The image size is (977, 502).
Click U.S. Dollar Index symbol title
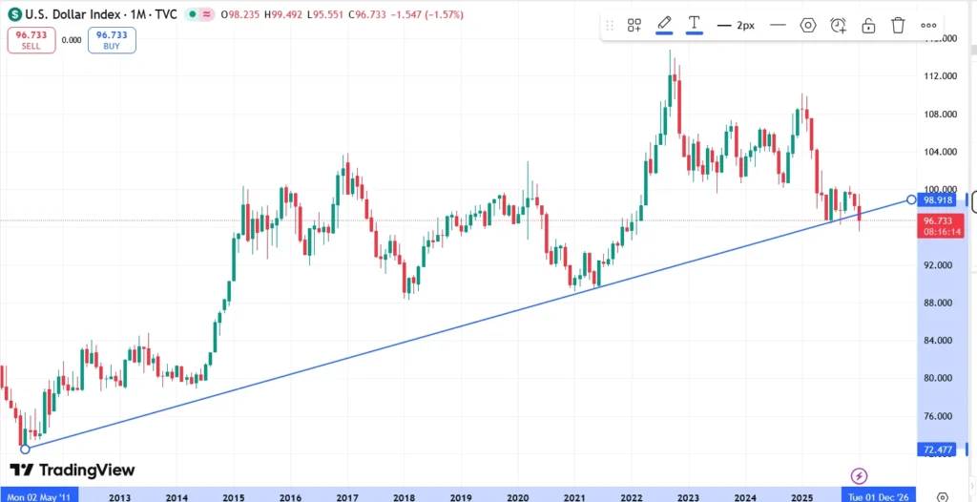click(x=67, y=14)
